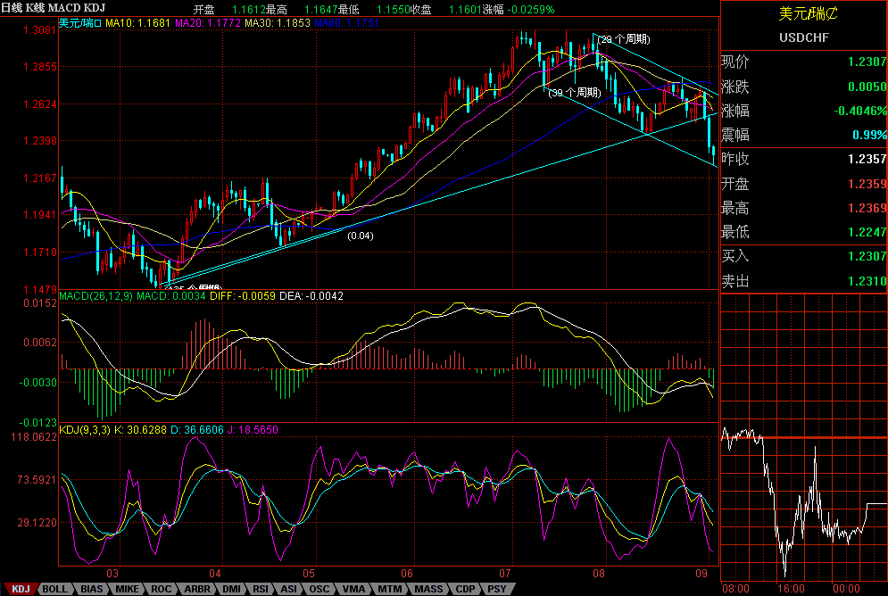Viewport: 888px width, 596px height.
Task: Click the 涨跌 0.0050 value
Action: 867,87
